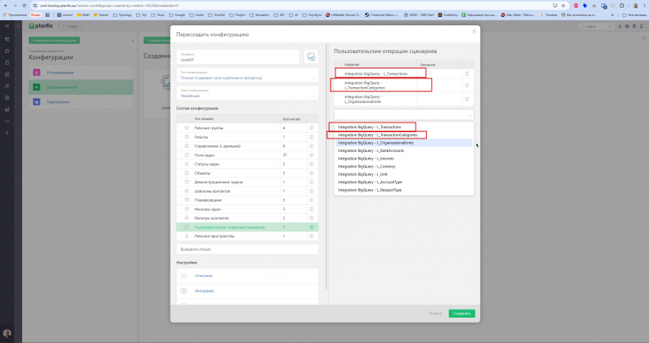Choose L_TransactionCategories from the dropdown list
This screenshot has width=649, height=343.
pos(404,135)
